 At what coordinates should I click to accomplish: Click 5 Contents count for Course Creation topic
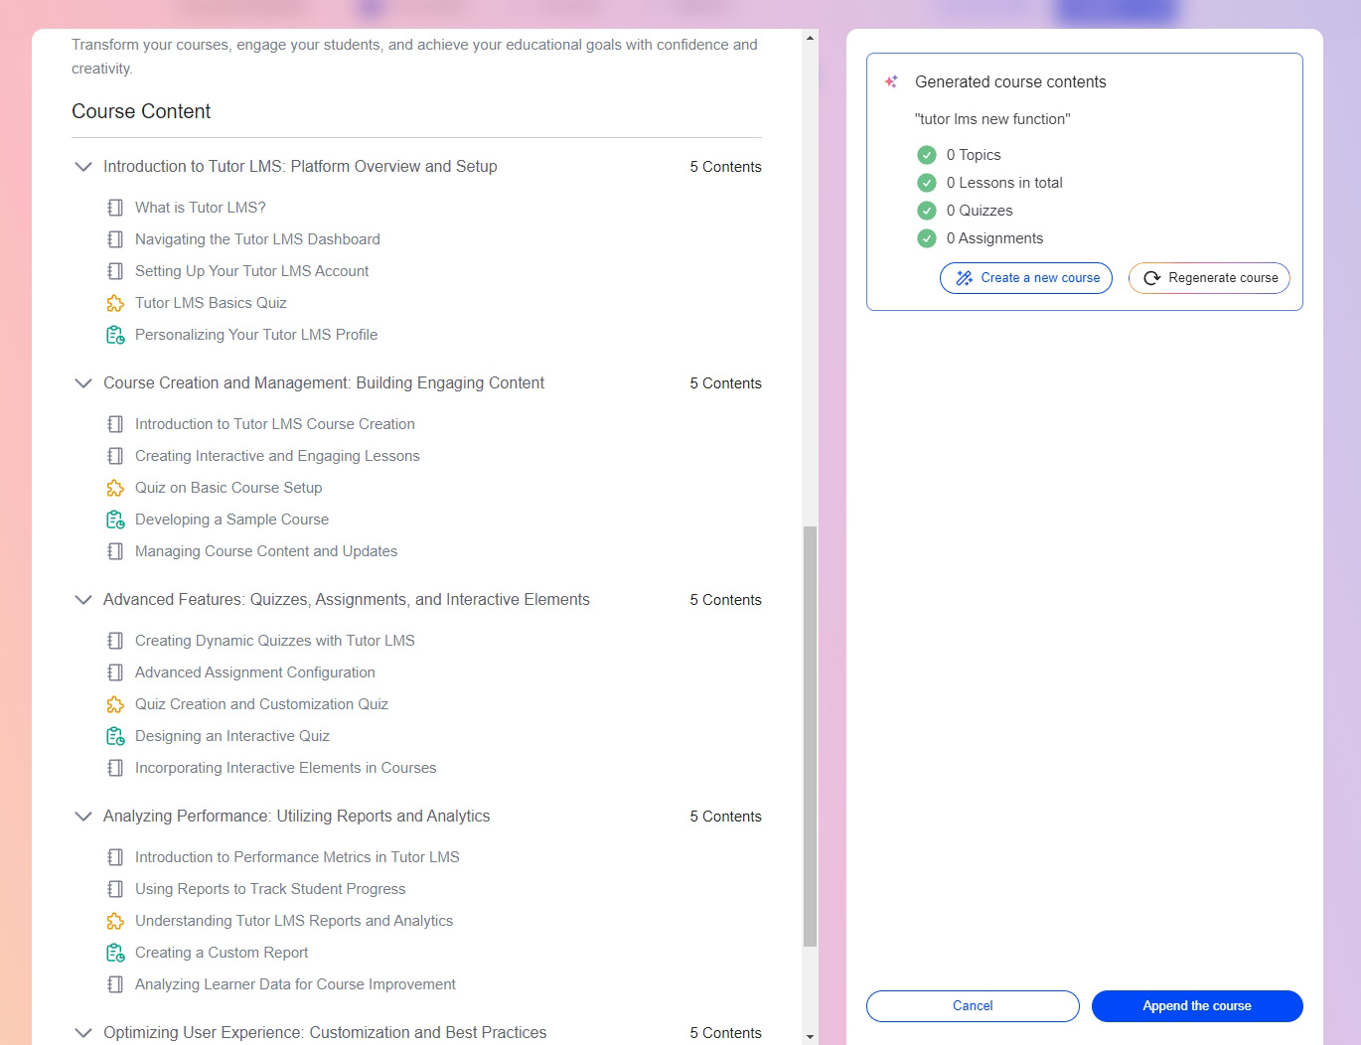pos(726,383)
